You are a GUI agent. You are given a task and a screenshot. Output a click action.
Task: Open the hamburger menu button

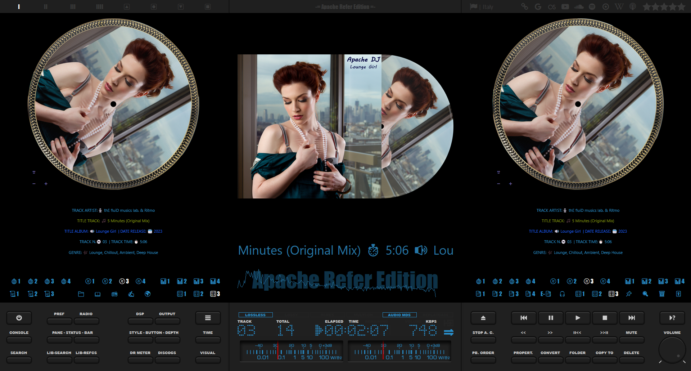click(x=208, y=318)
